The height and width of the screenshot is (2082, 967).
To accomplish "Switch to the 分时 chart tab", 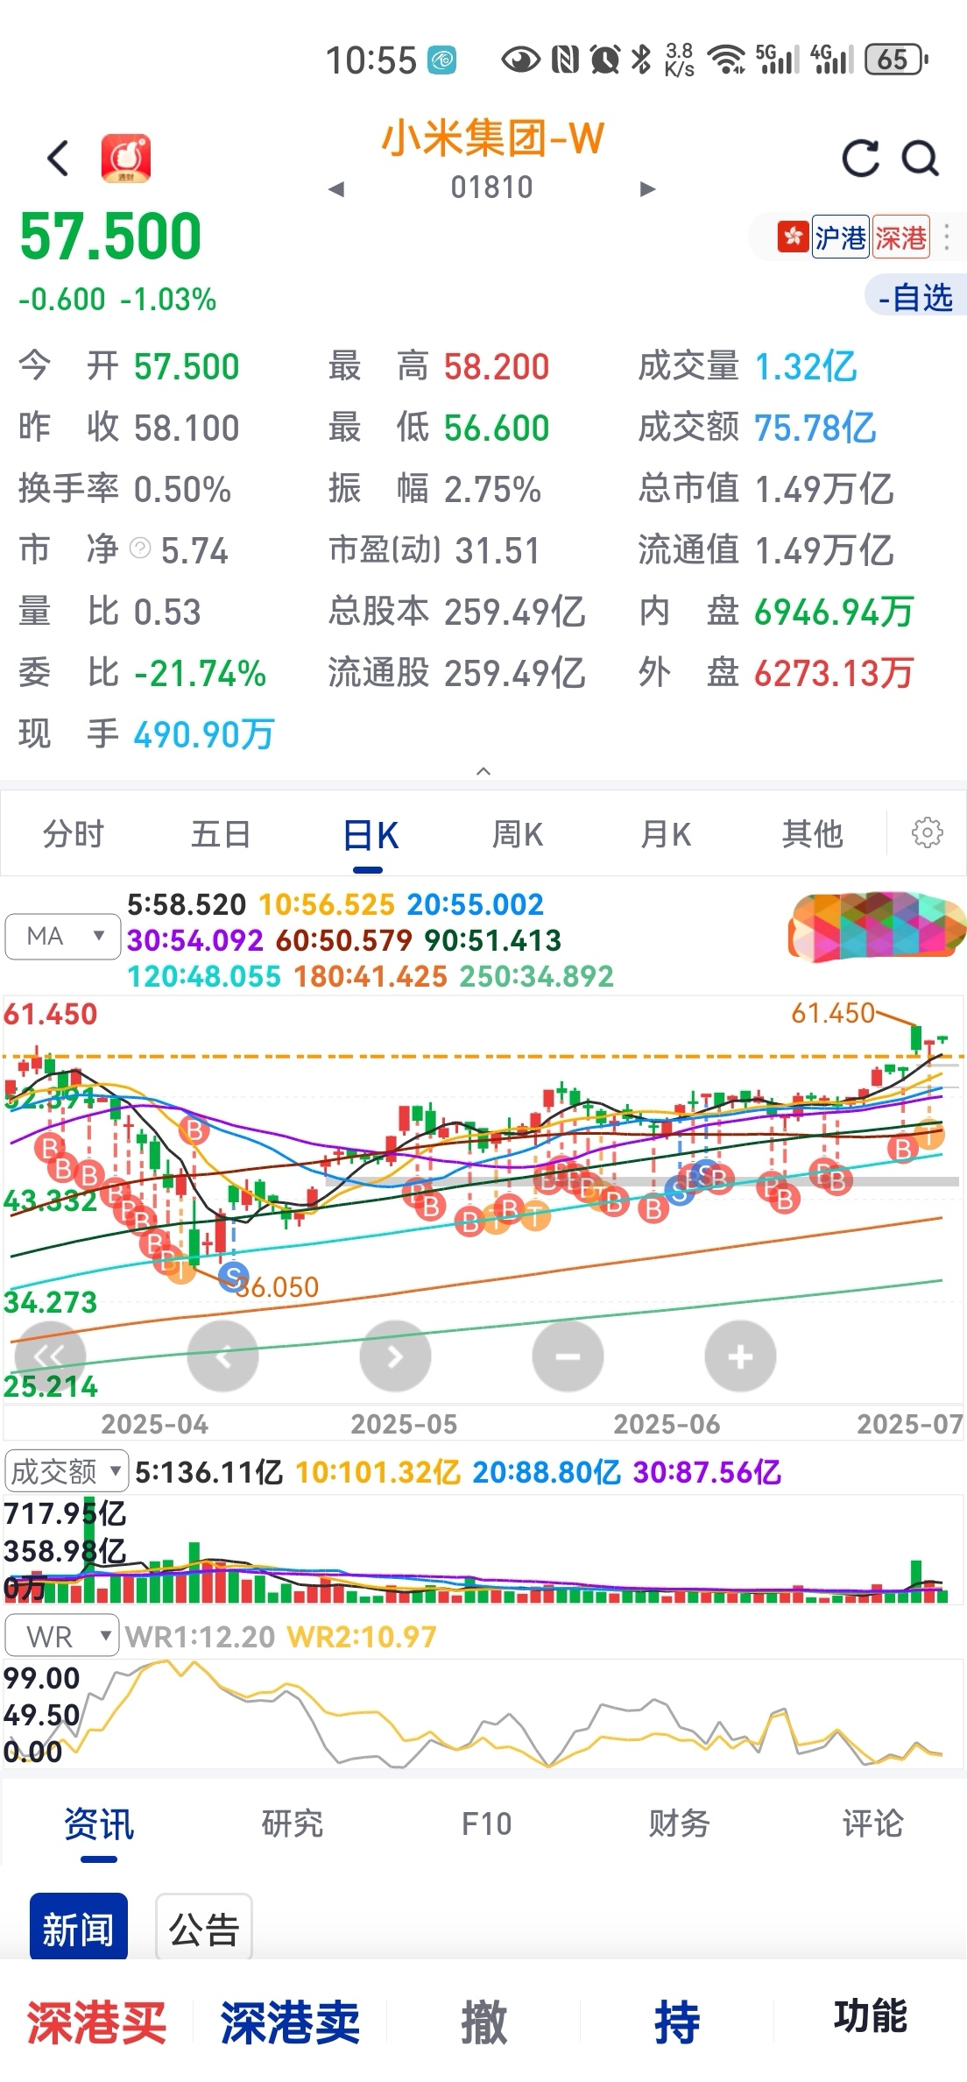I will pos(74,834).
